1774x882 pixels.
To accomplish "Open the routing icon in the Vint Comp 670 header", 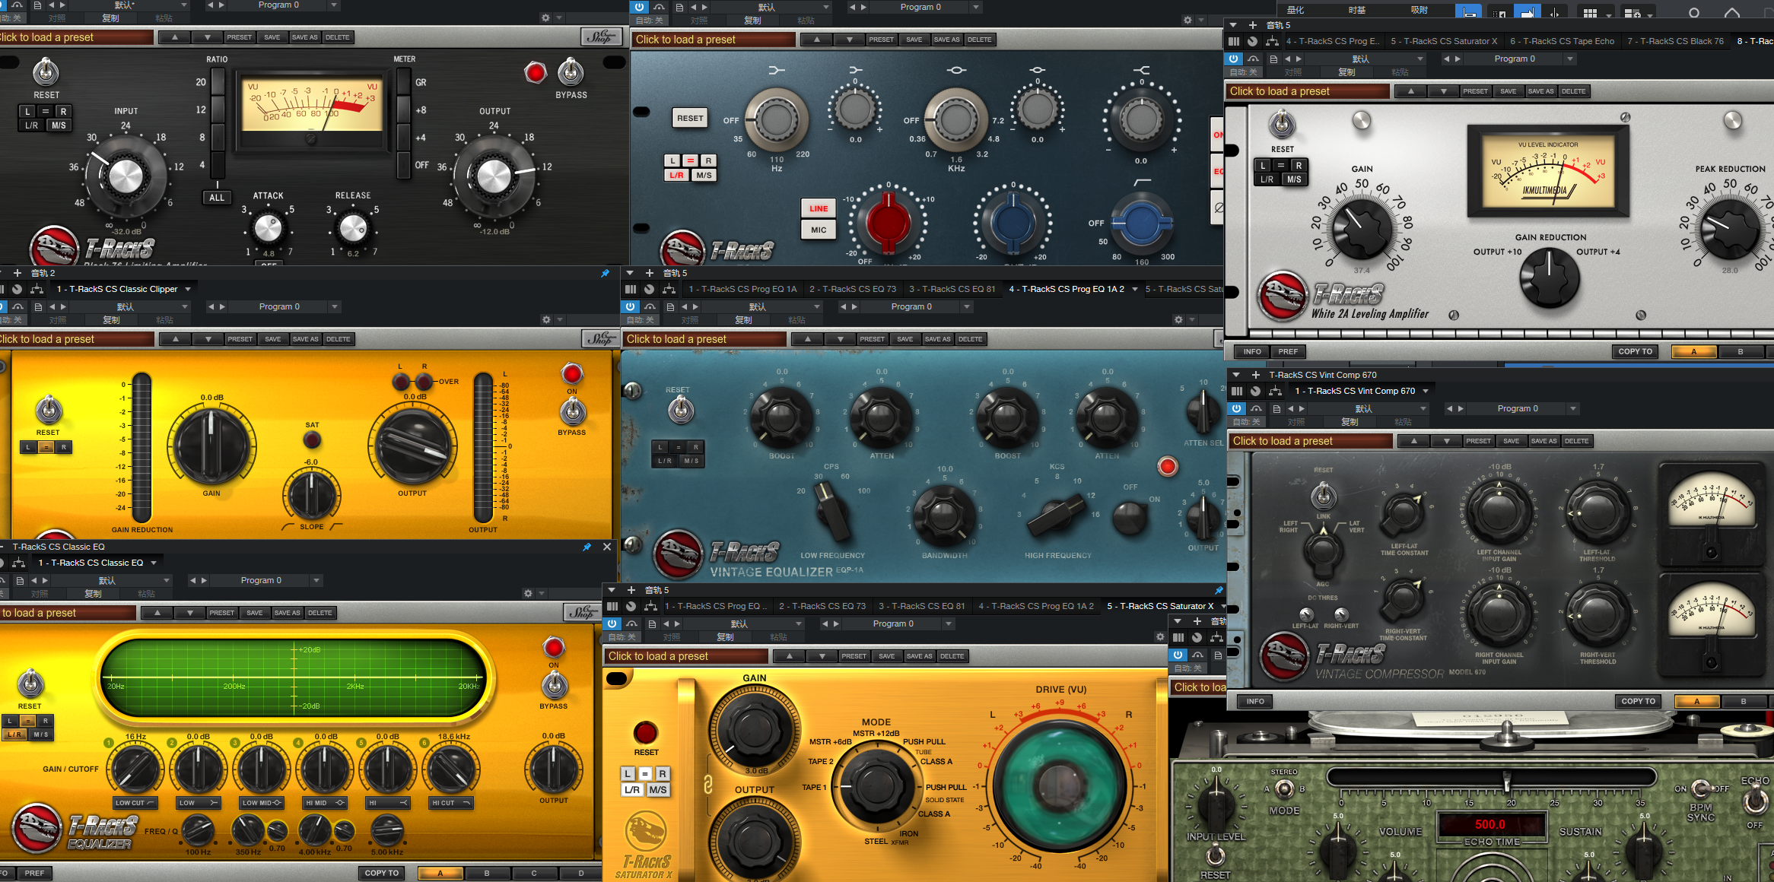I will coord(1275,391).
